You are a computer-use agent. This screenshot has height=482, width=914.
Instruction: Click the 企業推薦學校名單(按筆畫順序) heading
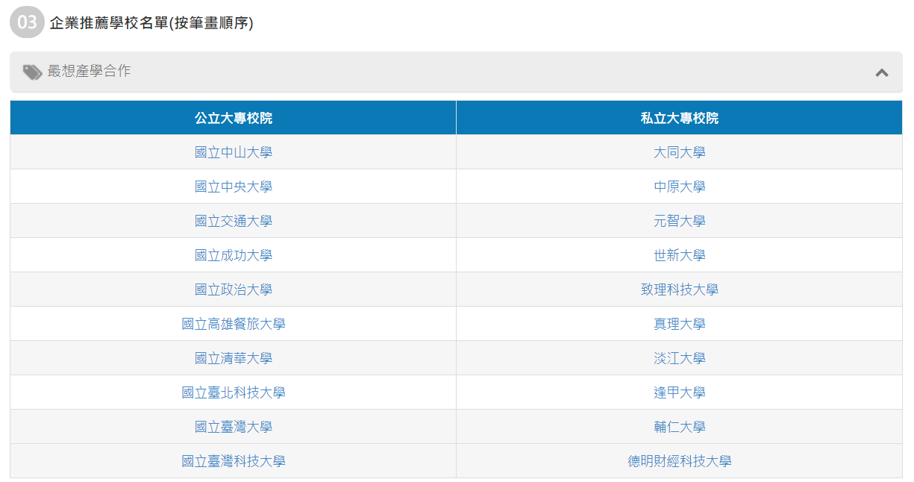pos(151,23)
